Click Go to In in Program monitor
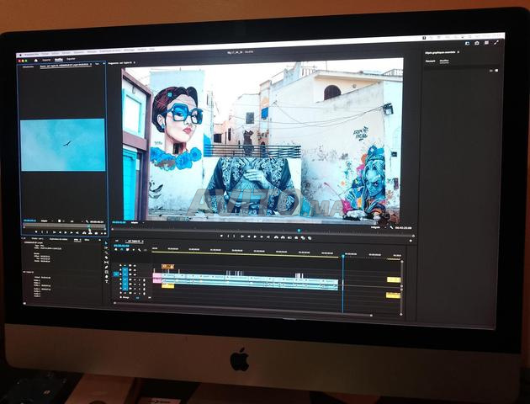 (242, 237)
